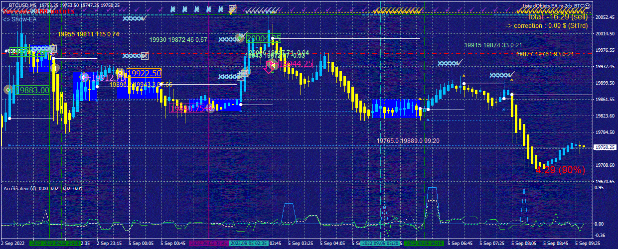The height and width of the screenshot is (249, 618).
Task: Click the 5 Sep 08:05 time label
Action: [524, 244]
